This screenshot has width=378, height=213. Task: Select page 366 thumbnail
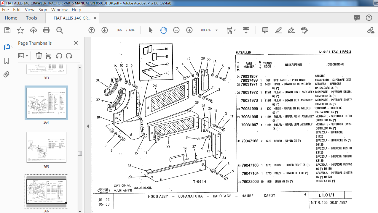(x=46, y=191)
